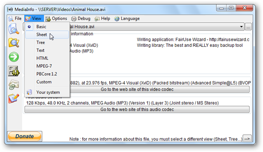
Task: Select the Basic view radio option
Action: 47,27
